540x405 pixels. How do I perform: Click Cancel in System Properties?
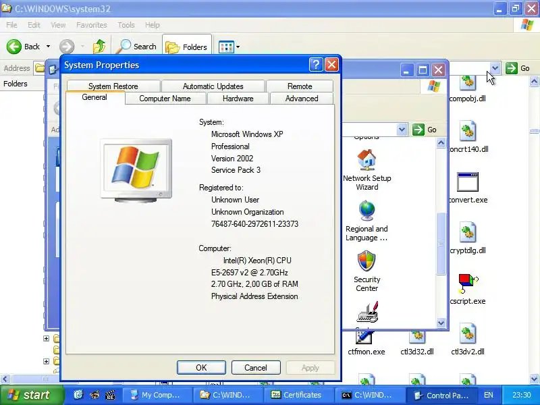point(256,368)
